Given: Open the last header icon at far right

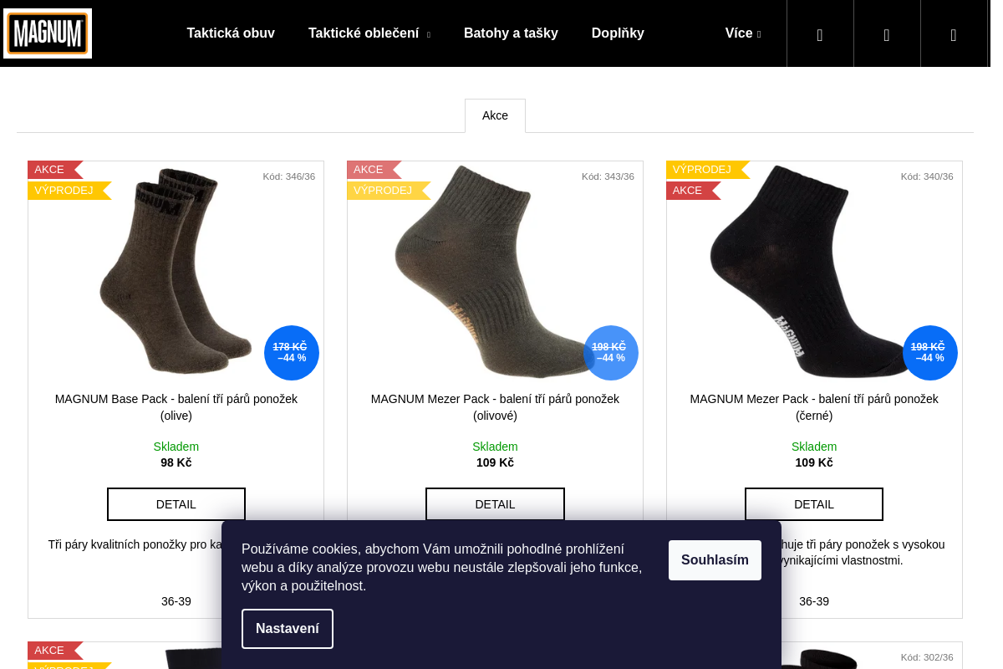Looking at the screenshot, I should (x=954, y=33).
